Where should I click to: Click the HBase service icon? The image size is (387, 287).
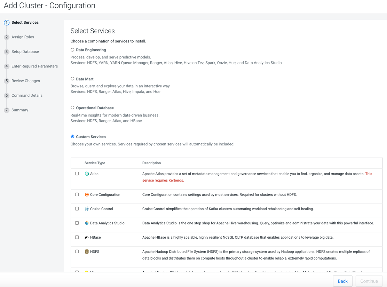(x=87, y=238)
